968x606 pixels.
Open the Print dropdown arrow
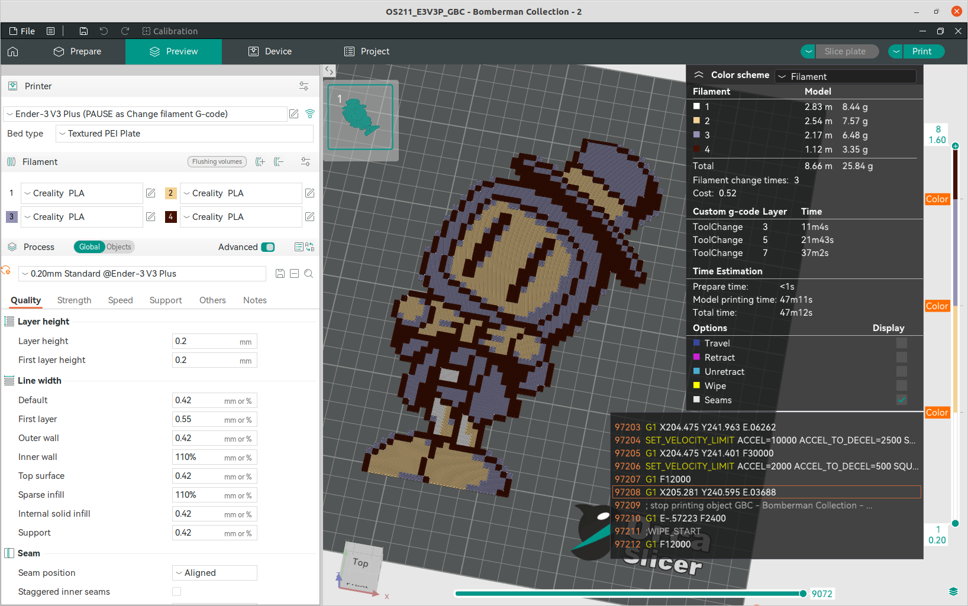[x=896, y=51]
